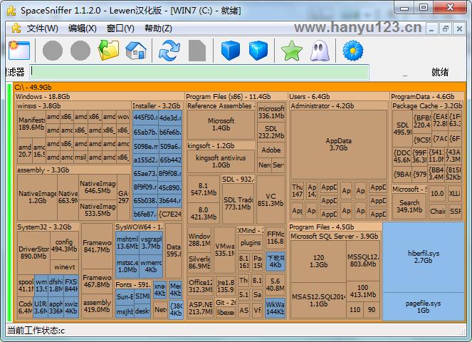Click the second blue cube detail icon

click(x=258, y=51)
